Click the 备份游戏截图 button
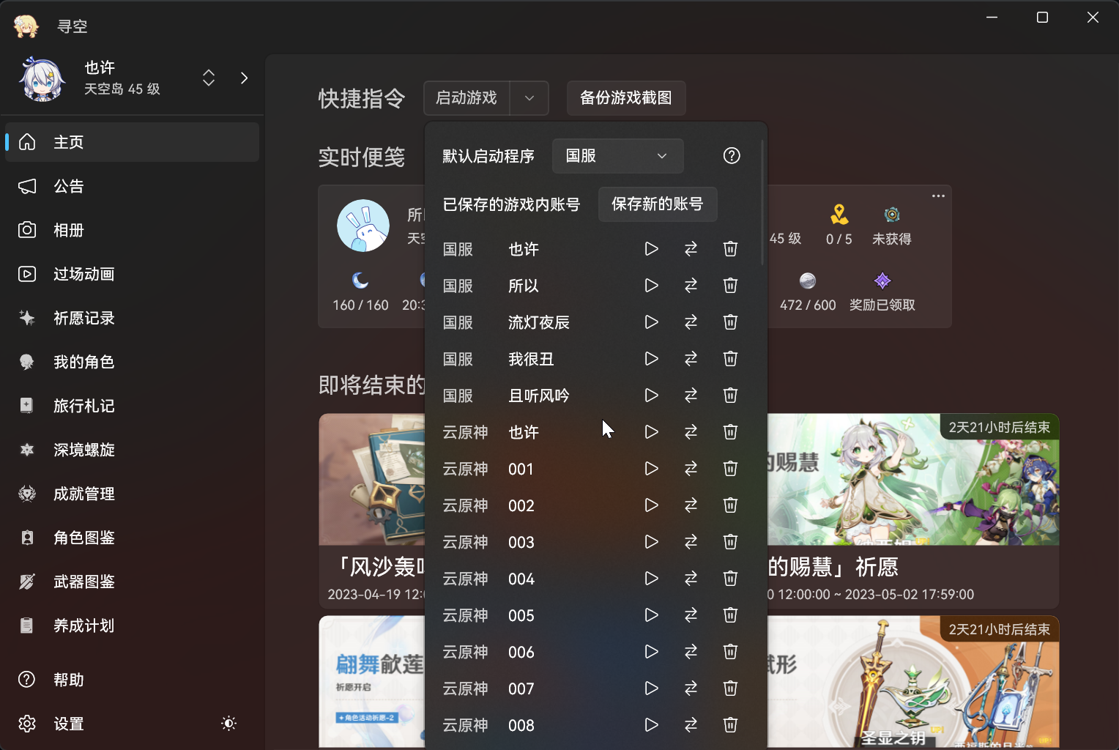1119x750 pixels. click(x=626, y=98)
